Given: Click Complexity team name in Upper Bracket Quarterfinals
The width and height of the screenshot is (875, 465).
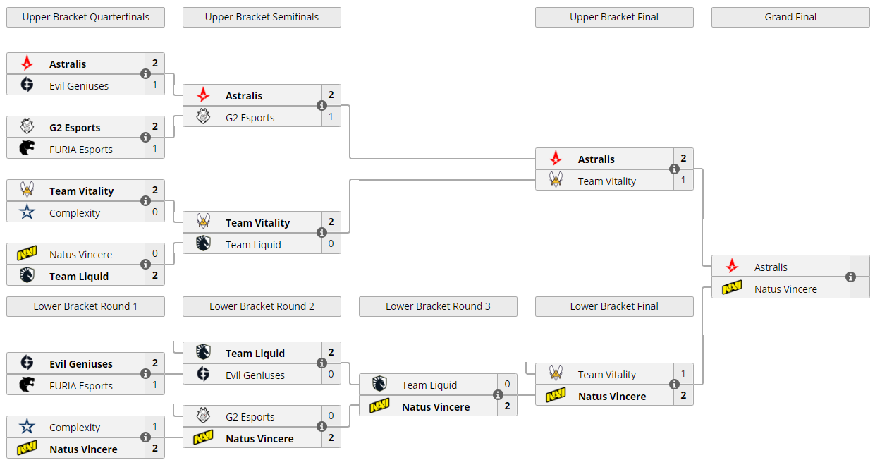Looking at the screenshot, I should (x=75, y=213).
